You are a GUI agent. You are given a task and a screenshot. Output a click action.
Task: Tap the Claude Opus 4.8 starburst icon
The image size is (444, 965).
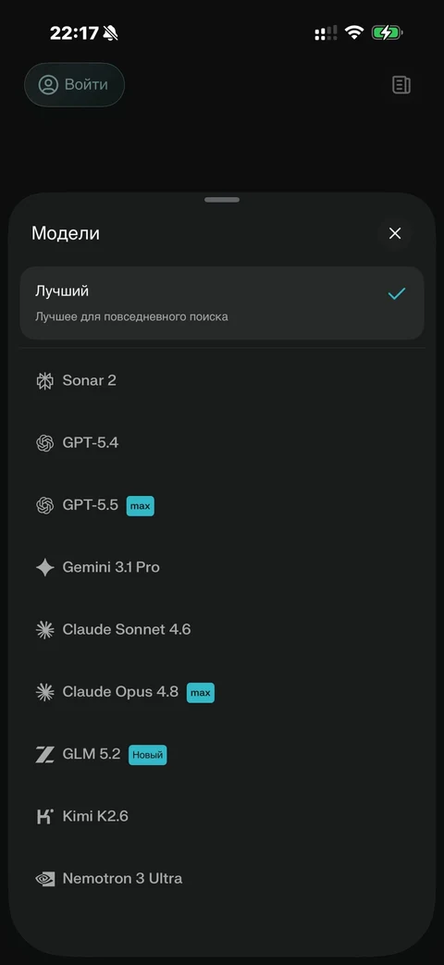pyautogui.click(x=45, y=692)
